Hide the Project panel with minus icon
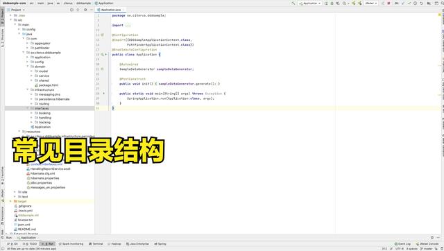The image size is (444, 251). 91,10
